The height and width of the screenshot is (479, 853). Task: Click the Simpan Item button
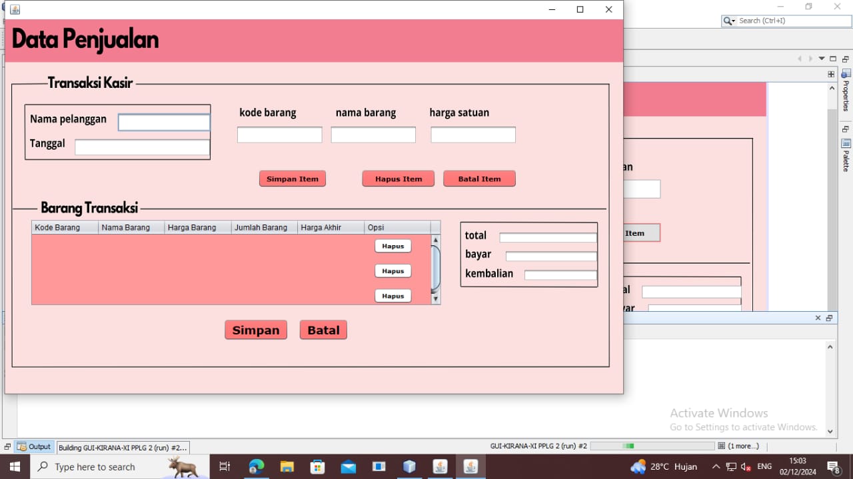(x=292, y=179)
